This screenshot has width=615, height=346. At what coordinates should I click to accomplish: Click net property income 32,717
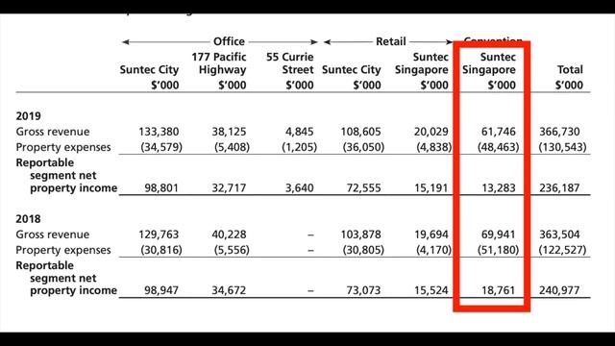[x=229, y=188]
